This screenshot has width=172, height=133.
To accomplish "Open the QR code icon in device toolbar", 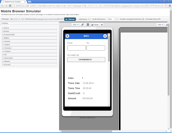I will pos(88,24).
